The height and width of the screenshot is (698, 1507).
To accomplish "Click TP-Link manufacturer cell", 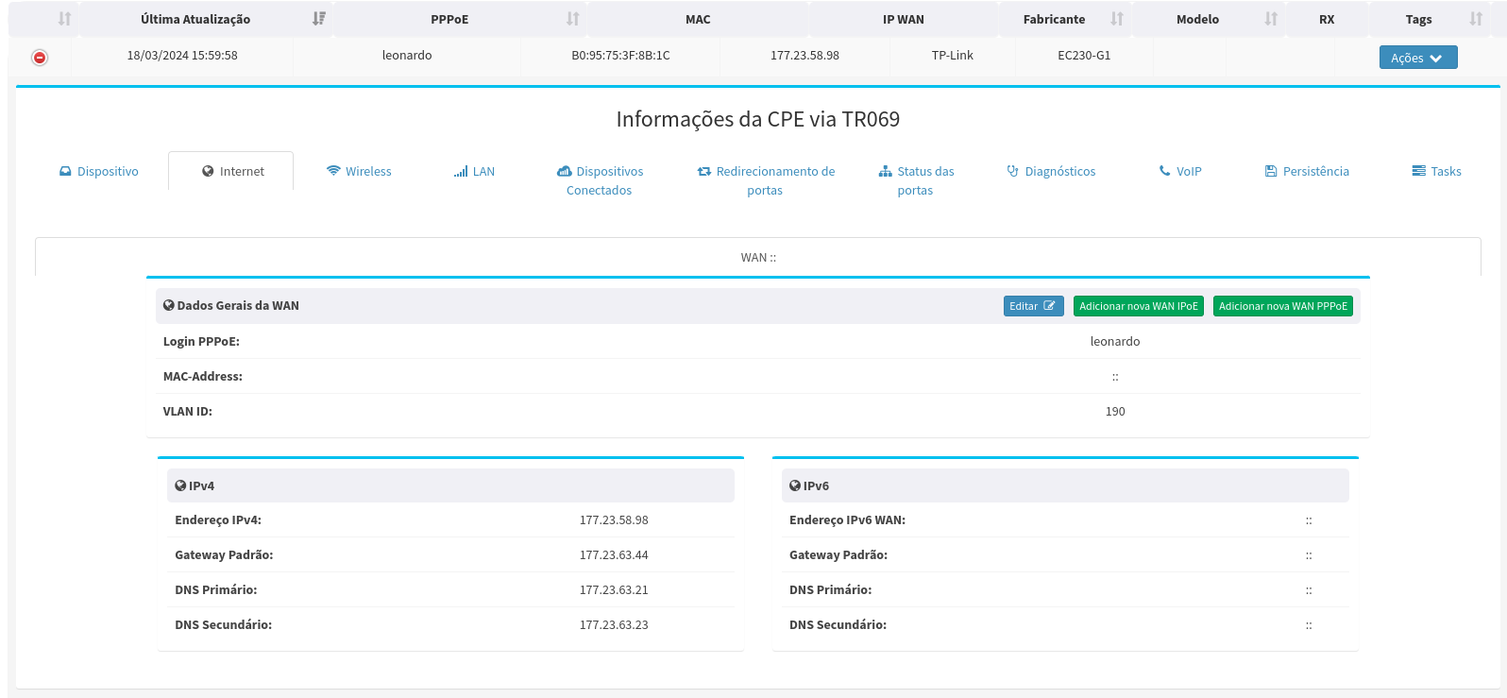I will pyautogui.click(x=953, y=55).
